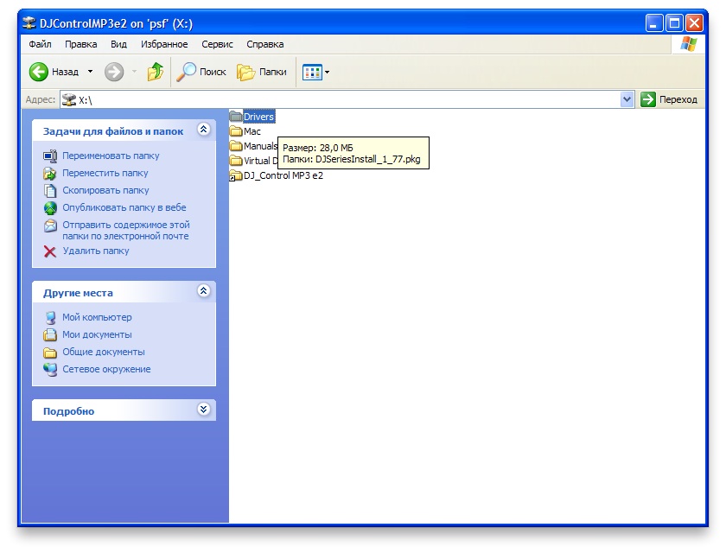Click the greyed forward arrow button
The width and height of the screenshot is (726, 553).
click(114, 72)
